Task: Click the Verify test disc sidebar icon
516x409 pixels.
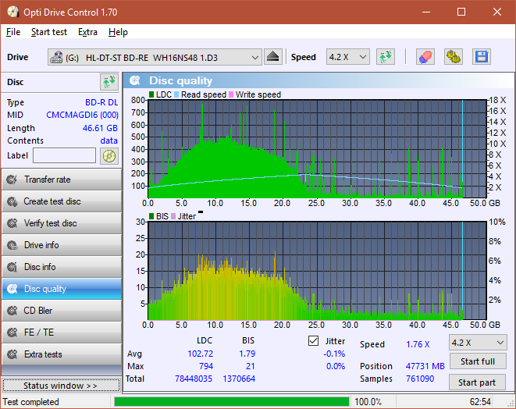Action: pos(12,223)
